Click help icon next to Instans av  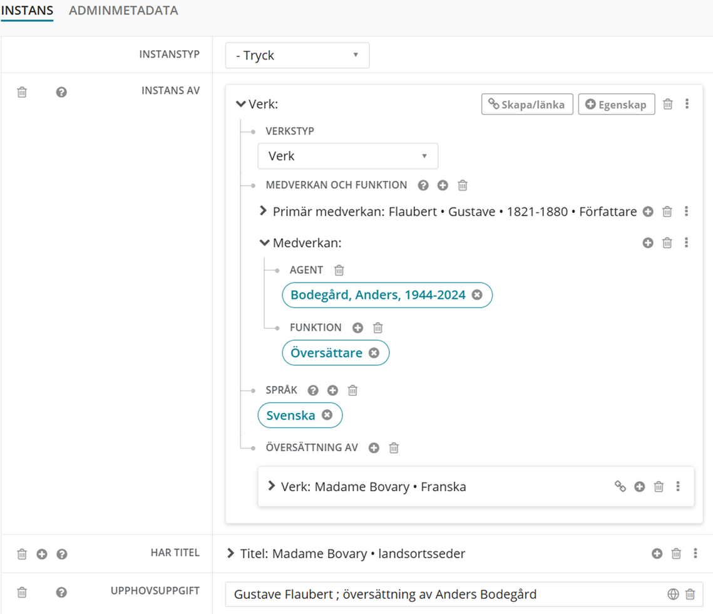61,92
